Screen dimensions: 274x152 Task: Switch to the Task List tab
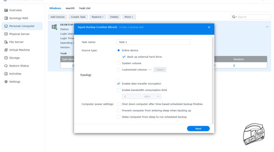85,8
